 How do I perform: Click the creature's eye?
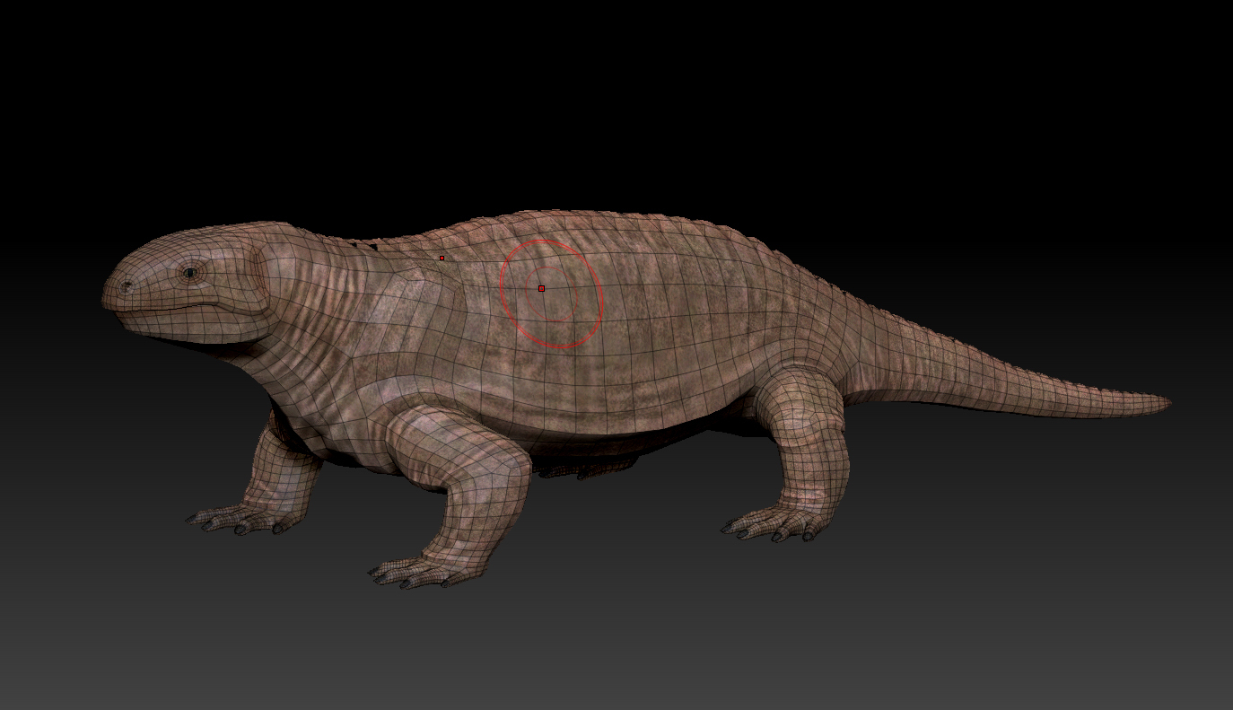point(190,272)
